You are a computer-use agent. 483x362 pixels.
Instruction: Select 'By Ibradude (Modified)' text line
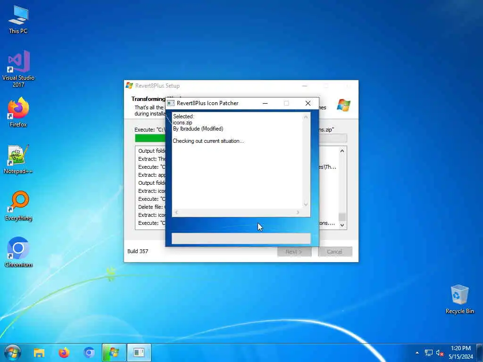(x=198, y=129)
